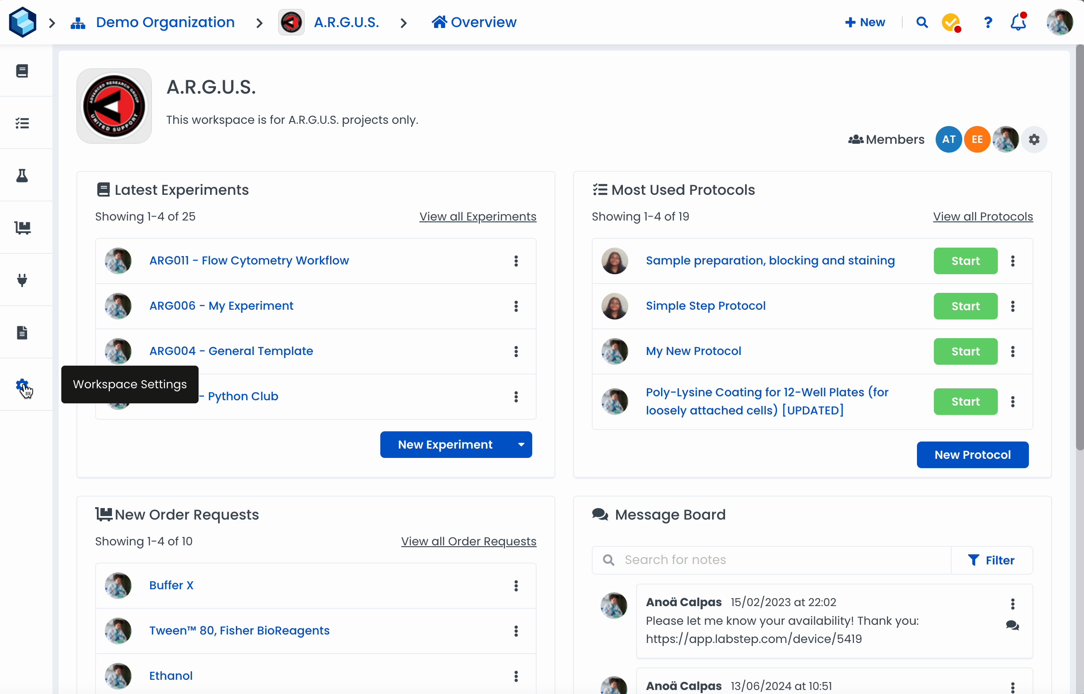1084x694 pixels.
Task: Open search with magnifier icon in header
Action: click(922, 22)
